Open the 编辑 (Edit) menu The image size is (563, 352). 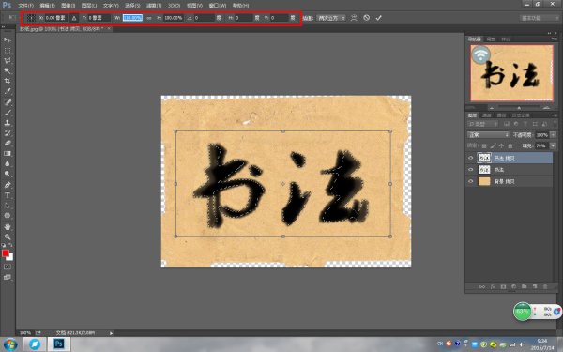tap(47, 6)
